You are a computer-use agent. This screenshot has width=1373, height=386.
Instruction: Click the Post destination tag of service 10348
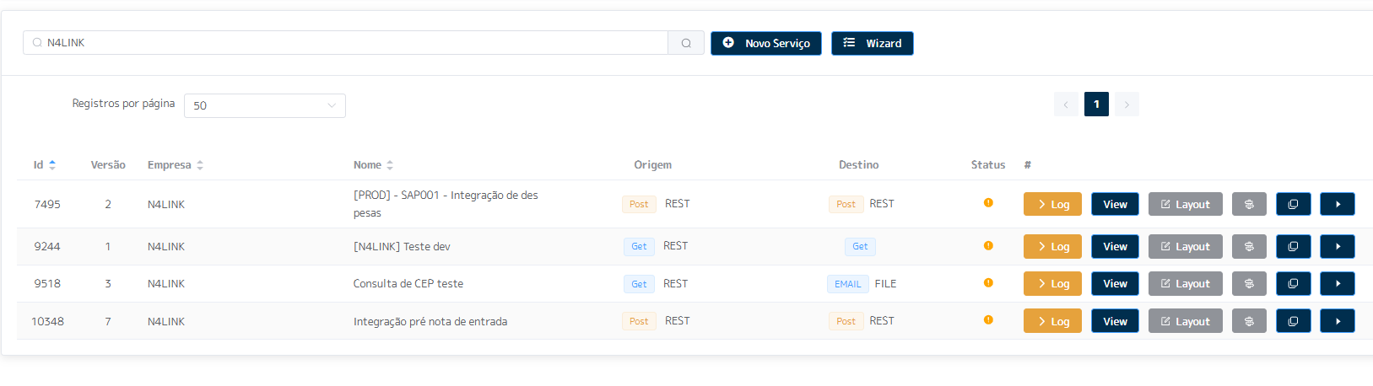coord(846,321)
